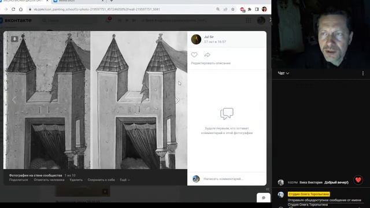Open the VK user avatar menu

click(261, 21)
